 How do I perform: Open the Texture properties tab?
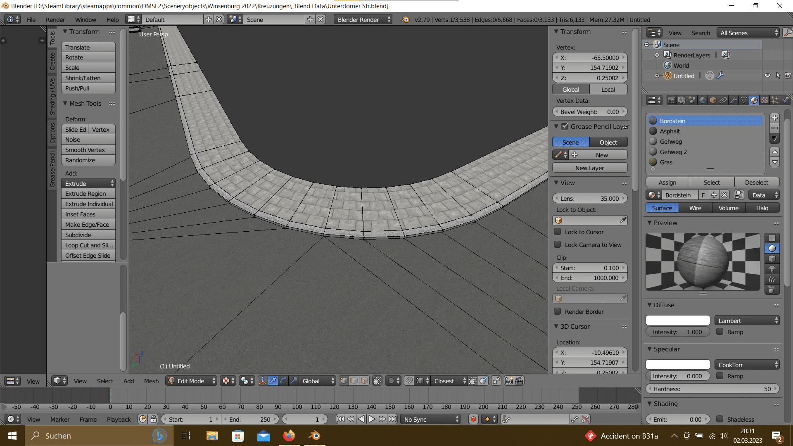(765, 100)
